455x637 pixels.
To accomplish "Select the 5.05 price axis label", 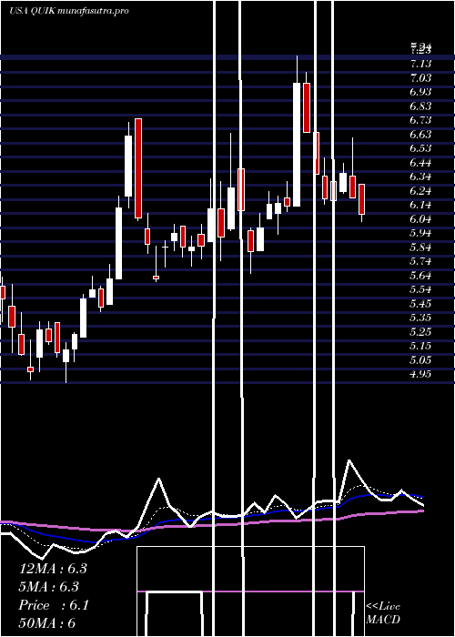I will (420, 360).
